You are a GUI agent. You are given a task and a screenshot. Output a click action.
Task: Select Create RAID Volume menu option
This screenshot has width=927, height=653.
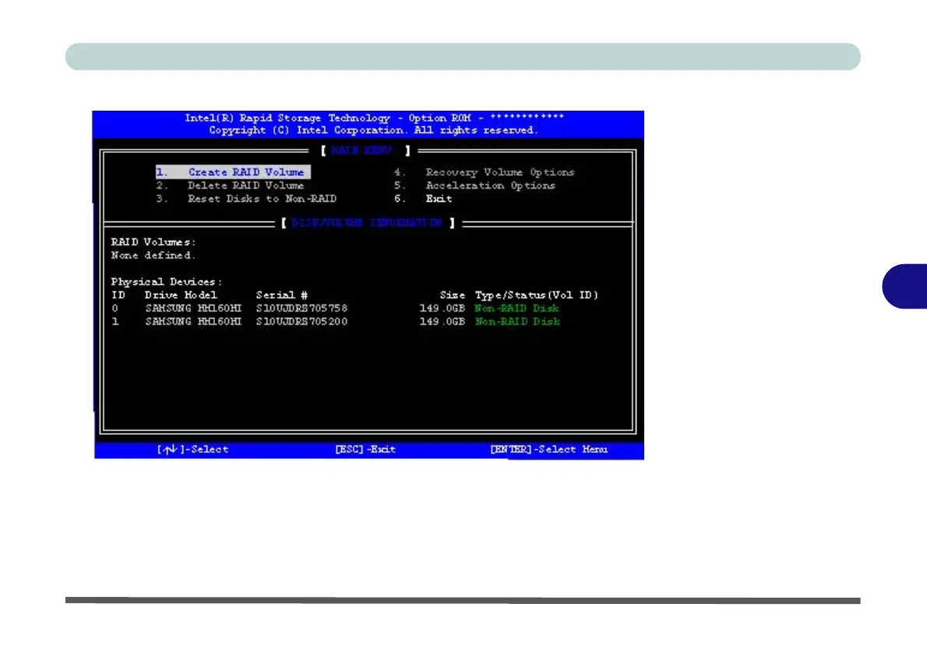[x=233, y=172]
